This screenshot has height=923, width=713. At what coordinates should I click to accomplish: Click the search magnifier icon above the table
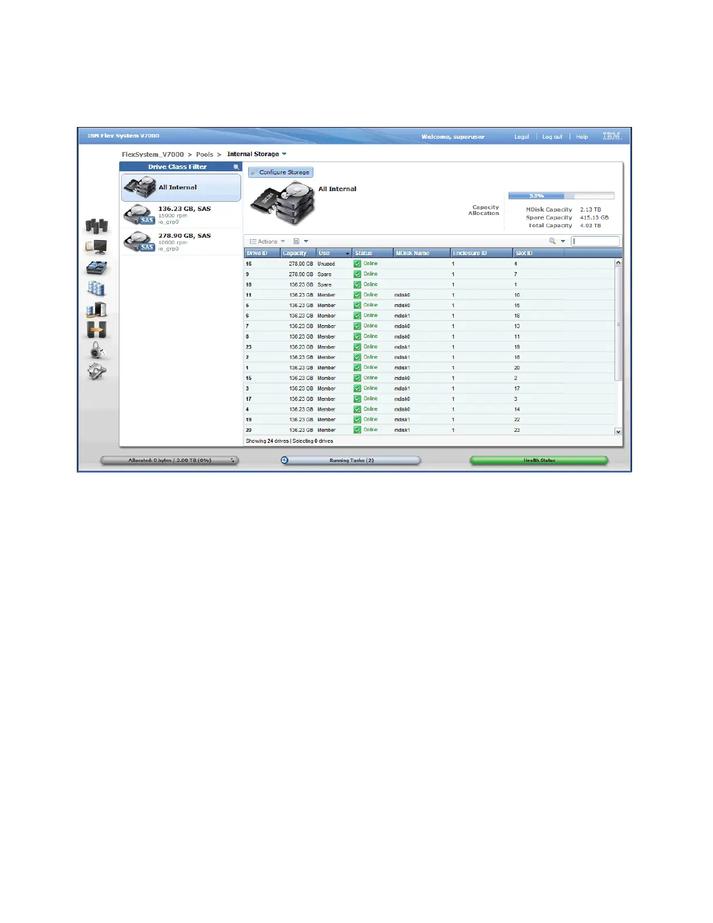tap(552, 241)
